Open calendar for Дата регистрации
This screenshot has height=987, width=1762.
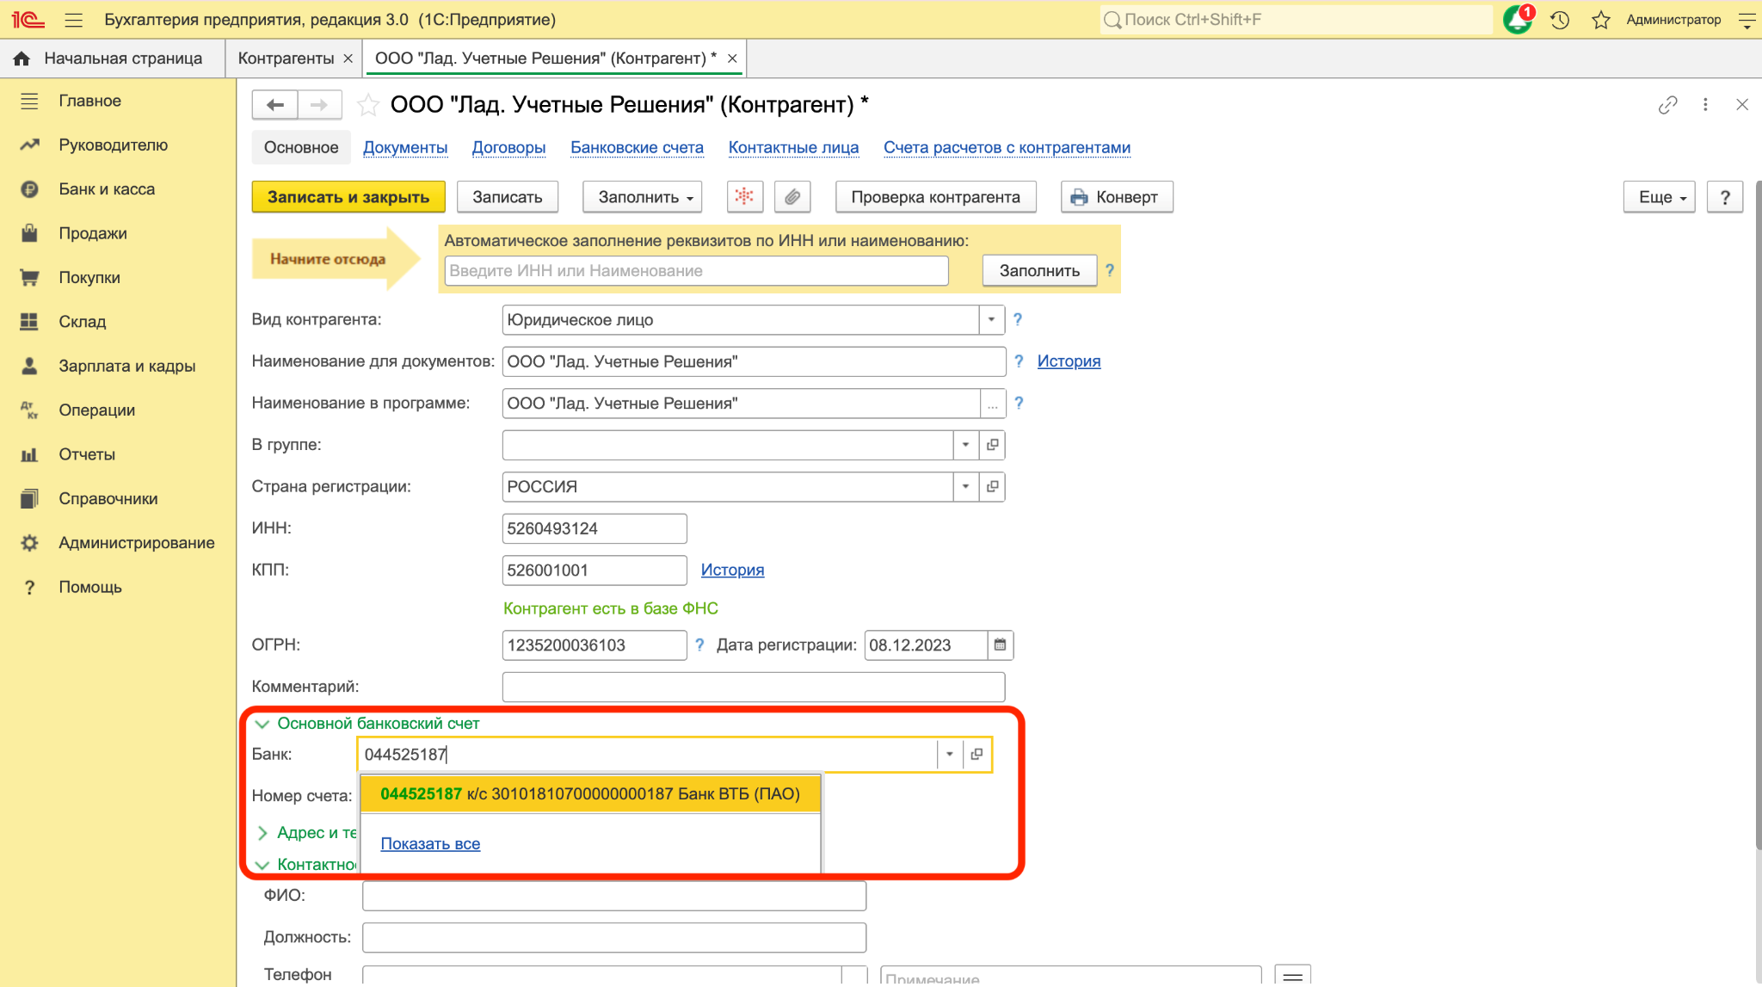[x=1000, y=645]
